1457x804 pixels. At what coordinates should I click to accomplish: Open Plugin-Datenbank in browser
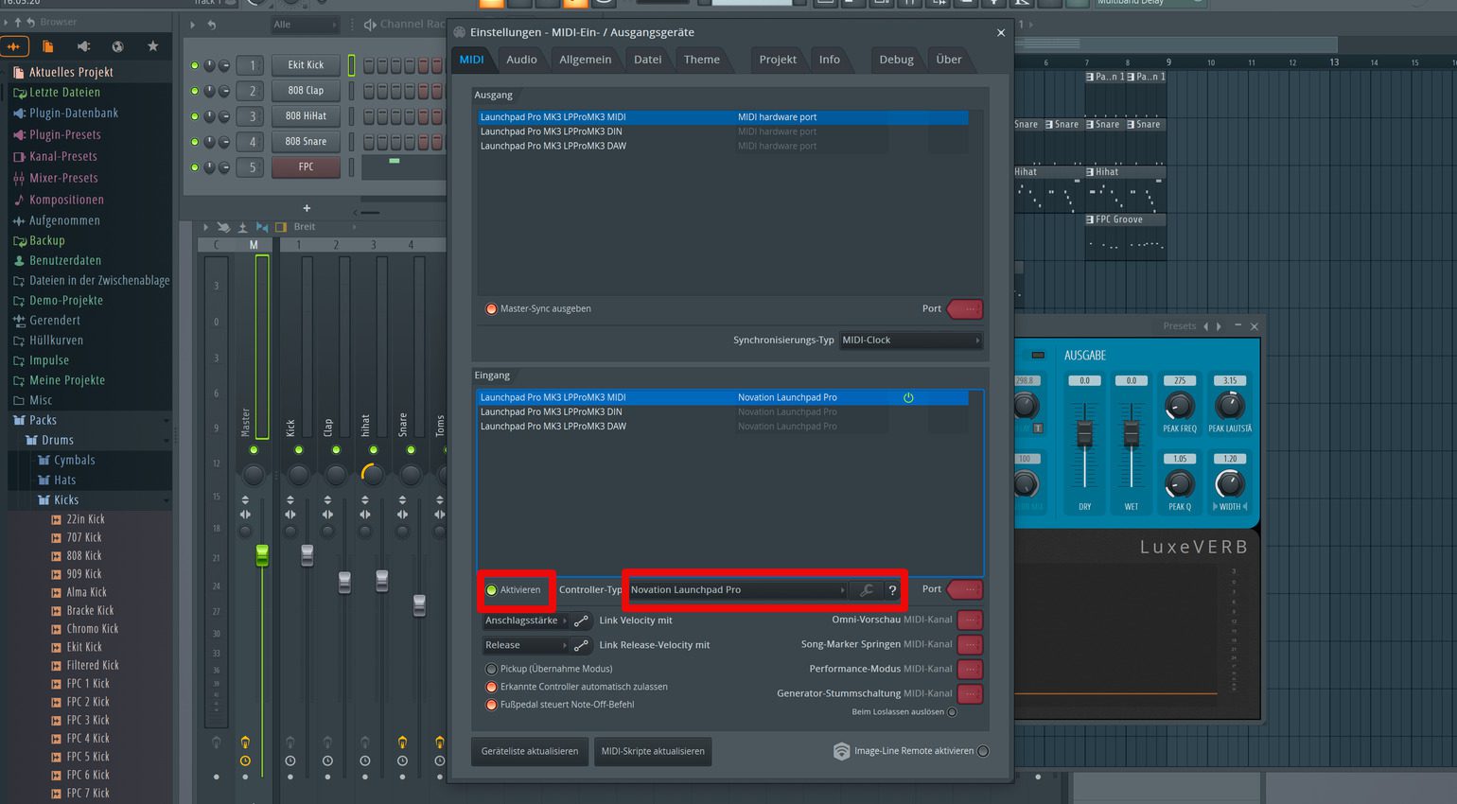click(74, 113)
